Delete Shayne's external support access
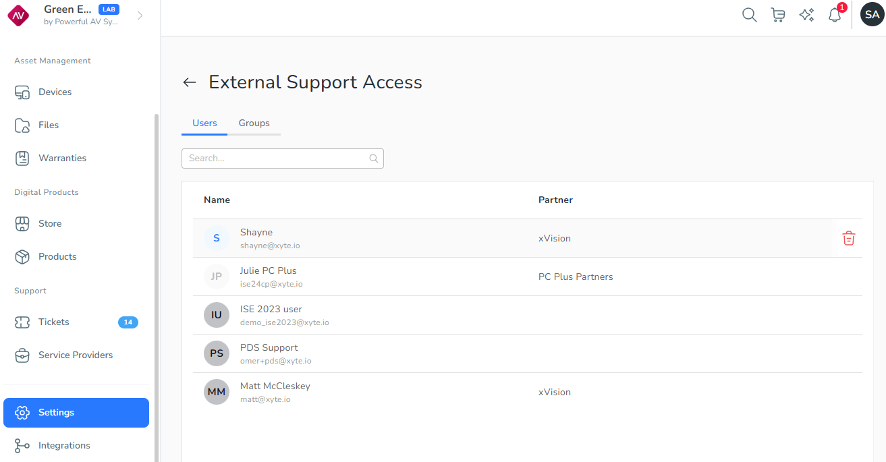This screenshot has width=886, height=462. [848, 238]
